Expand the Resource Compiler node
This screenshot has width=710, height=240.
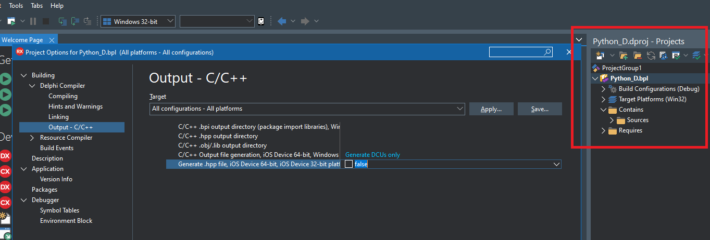pos(32,138)
